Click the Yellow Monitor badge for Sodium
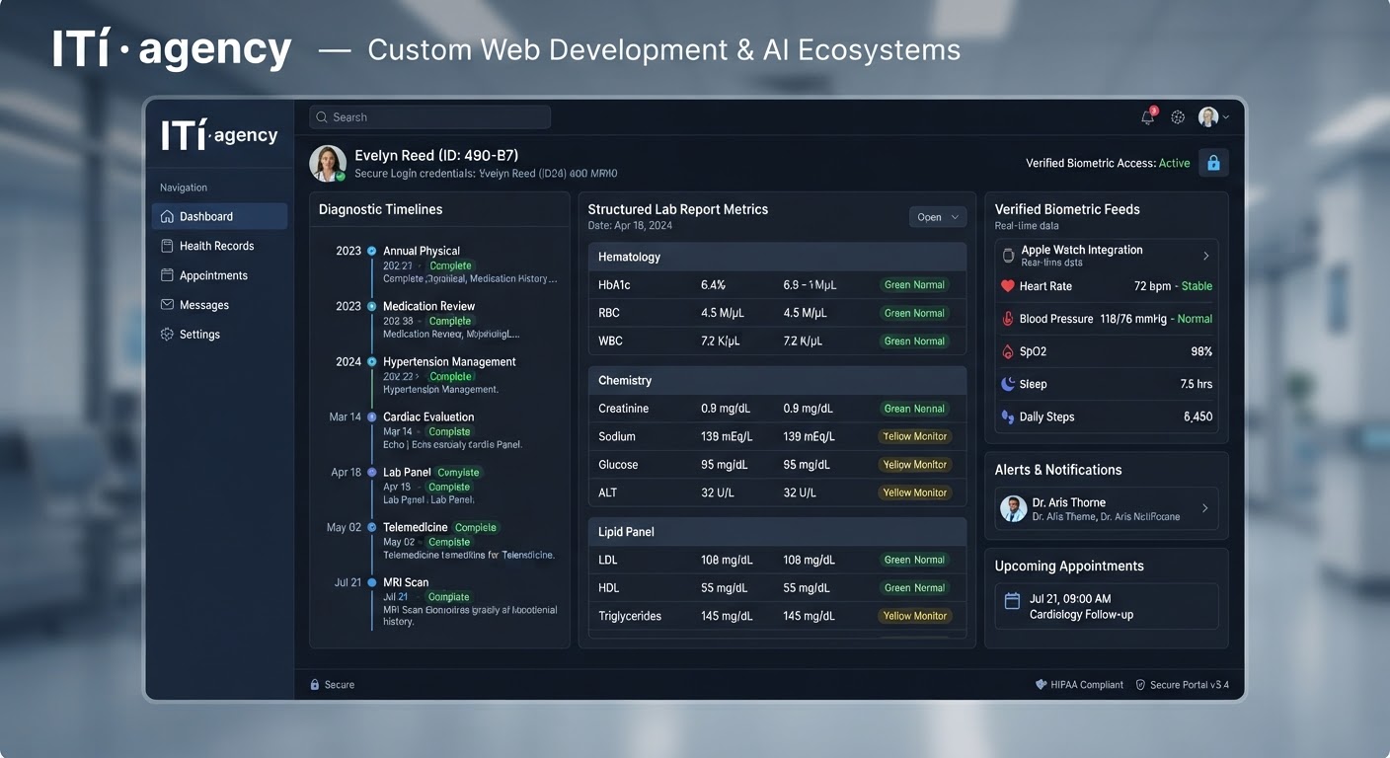The image size is (1390, 758). 915,436
